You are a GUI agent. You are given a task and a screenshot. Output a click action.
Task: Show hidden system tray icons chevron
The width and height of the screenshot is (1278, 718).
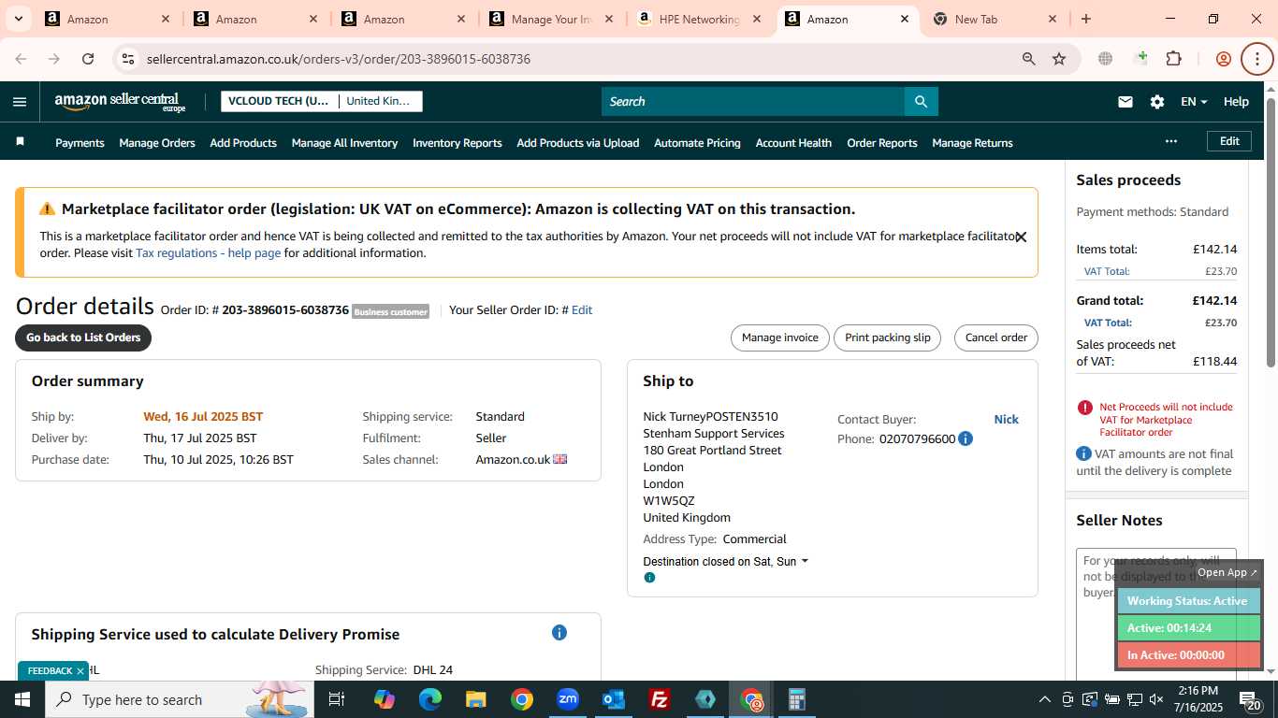click(1044, 699)
